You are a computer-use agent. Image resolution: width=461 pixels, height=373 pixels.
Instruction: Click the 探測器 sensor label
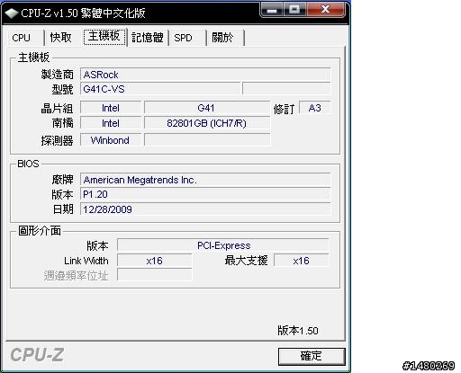(x=57, y=140)
